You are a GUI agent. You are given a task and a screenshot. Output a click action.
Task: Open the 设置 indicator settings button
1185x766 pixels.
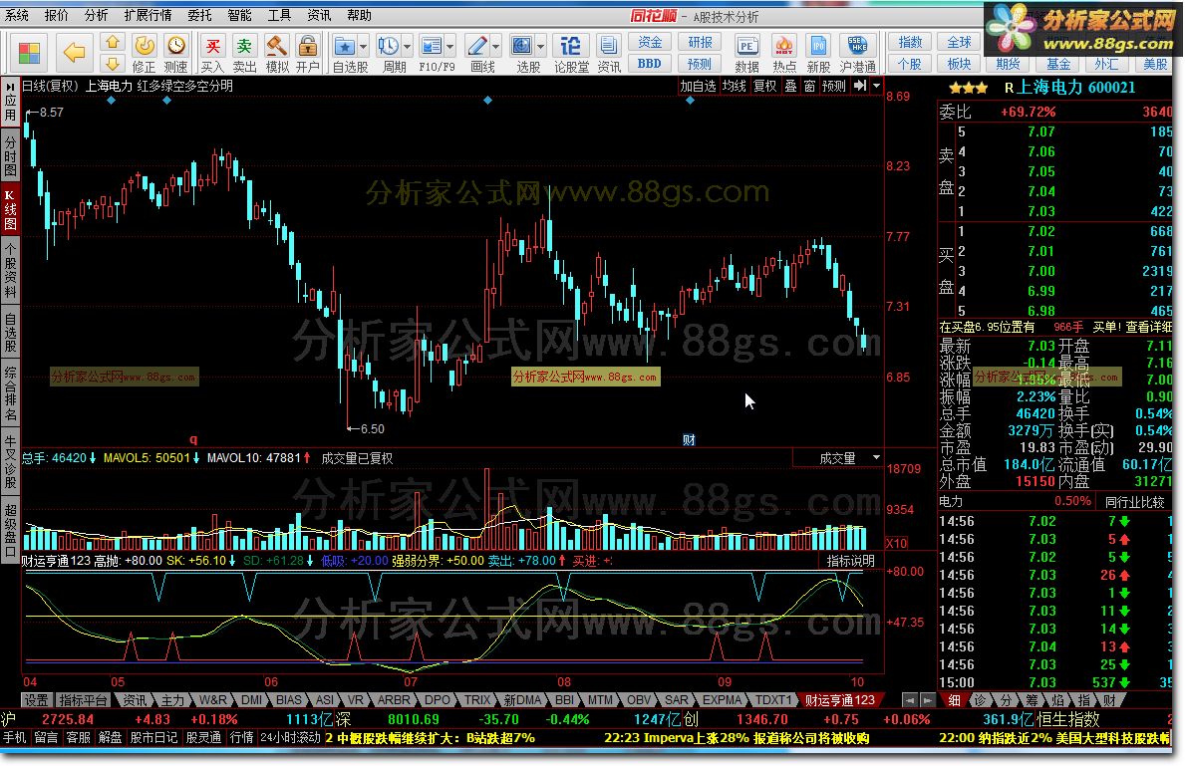click(x=36, y=700)
